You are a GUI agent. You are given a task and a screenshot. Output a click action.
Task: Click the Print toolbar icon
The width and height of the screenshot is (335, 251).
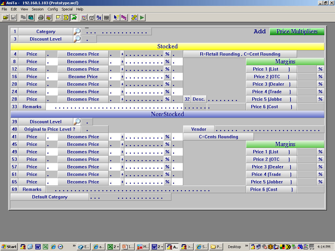[x=41, y=18]
